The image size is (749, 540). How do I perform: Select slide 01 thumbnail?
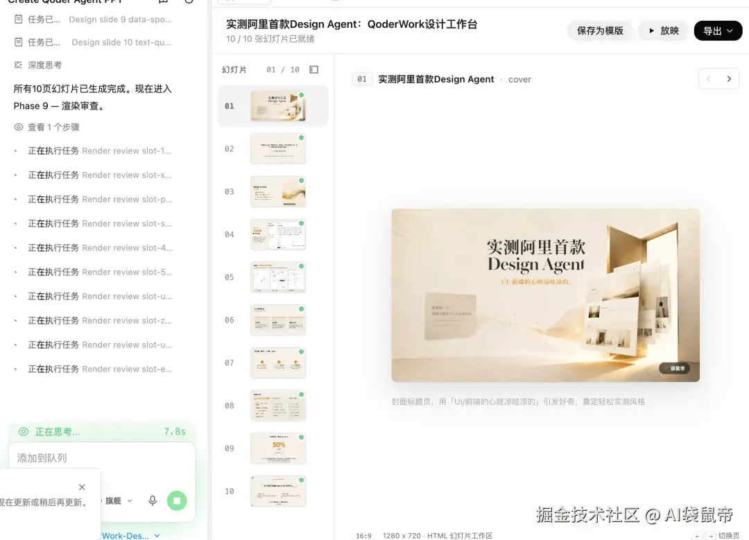pyautogui.click(x=278, y=106)
